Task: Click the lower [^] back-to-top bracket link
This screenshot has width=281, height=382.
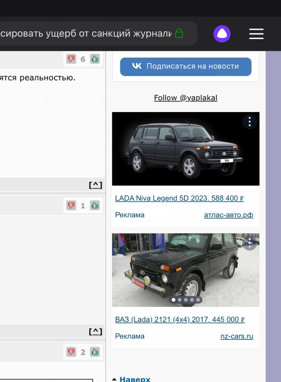Action: pos(95,331)
